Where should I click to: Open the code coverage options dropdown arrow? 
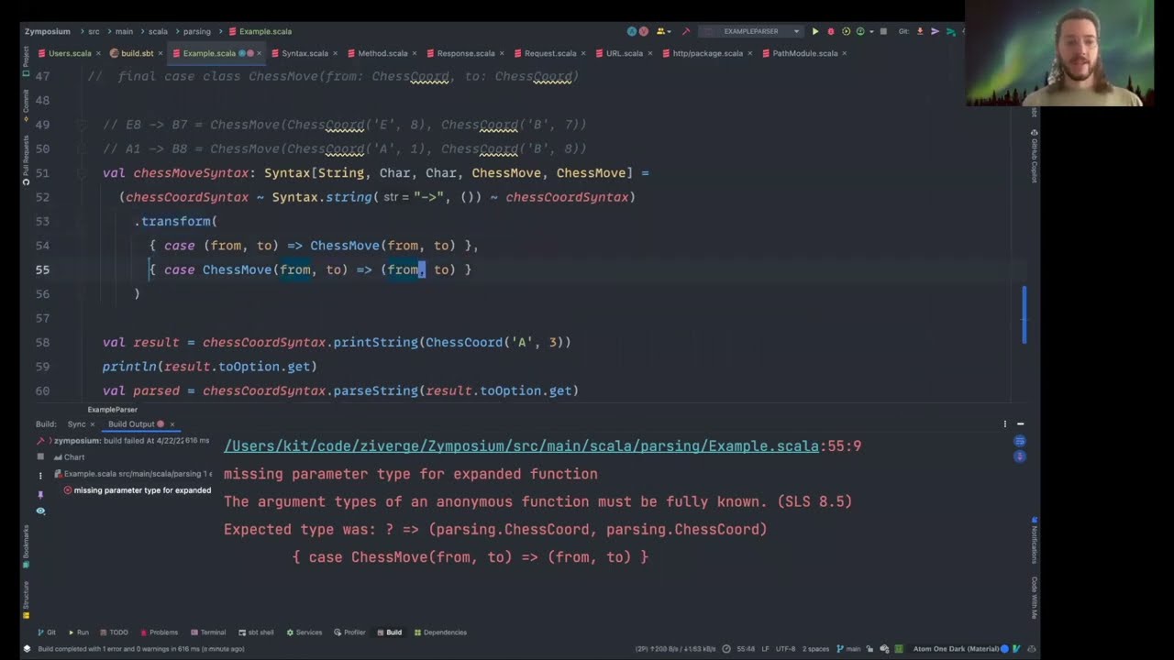871,30
